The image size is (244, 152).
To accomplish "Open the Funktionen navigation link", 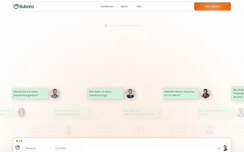I will click(x=107, y=6).
